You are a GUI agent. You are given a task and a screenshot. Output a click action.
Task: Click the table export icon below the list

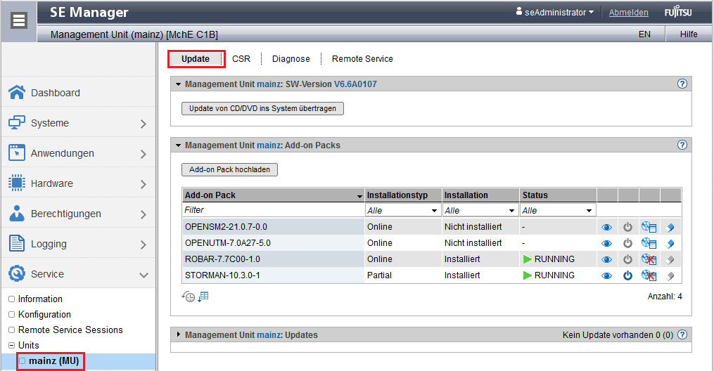(203, 297)
